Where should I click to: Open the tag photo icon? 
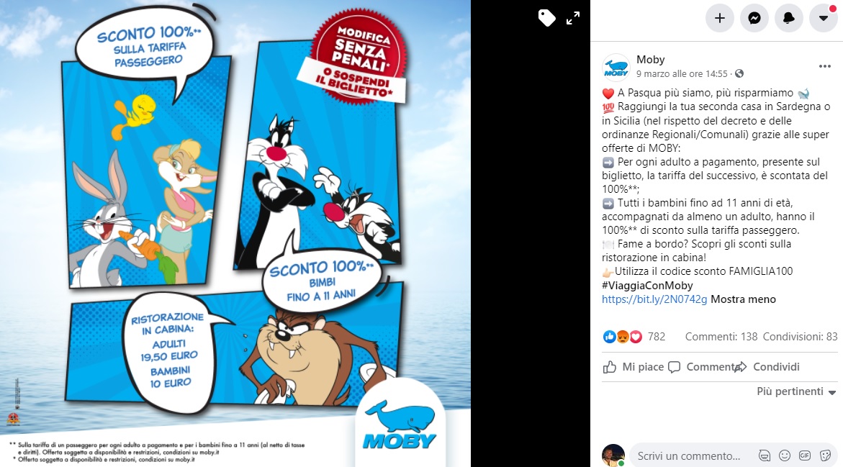(x=547, y=18)
